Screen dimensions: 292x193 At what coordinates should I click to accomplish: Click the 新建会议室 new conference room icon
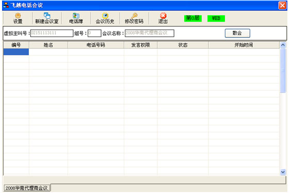[x=47, y=19]
